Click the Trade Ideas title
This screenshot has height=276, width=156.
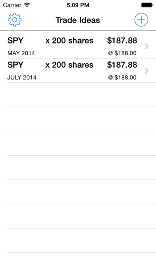(x=78, y=20)
